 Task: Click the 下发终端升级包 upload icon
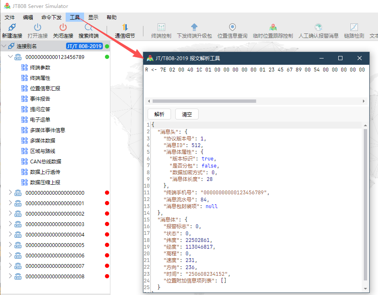coord(194,28)
